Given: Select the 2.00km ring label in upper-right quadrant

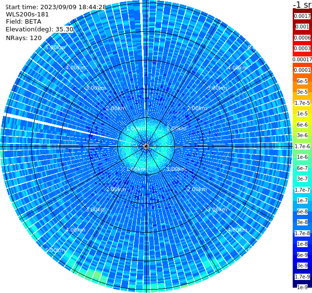Looking at the screenshot, I should tap(197, 108).
